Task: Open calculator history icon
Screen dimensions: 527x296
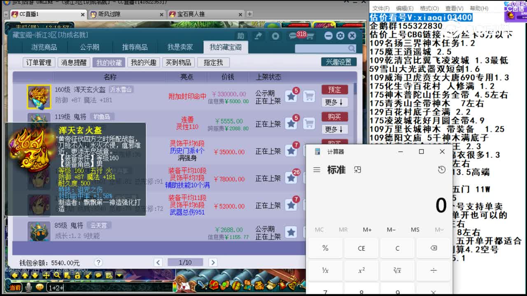Action: [442, 170]
